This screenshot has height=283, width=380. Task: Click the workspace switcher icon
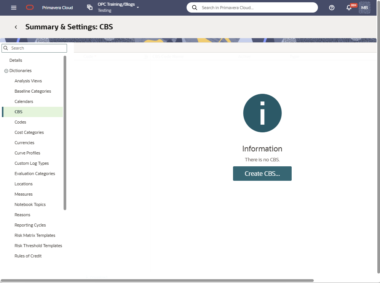tap(90, 8)
